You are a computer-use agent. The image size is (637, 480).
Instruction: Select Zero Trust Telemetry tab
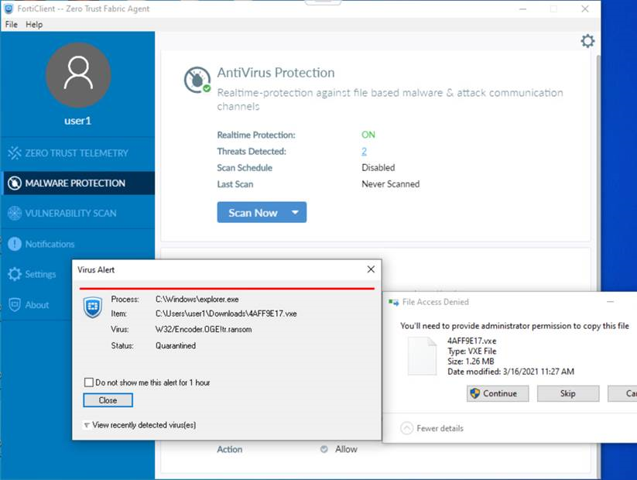pos(77,153)
